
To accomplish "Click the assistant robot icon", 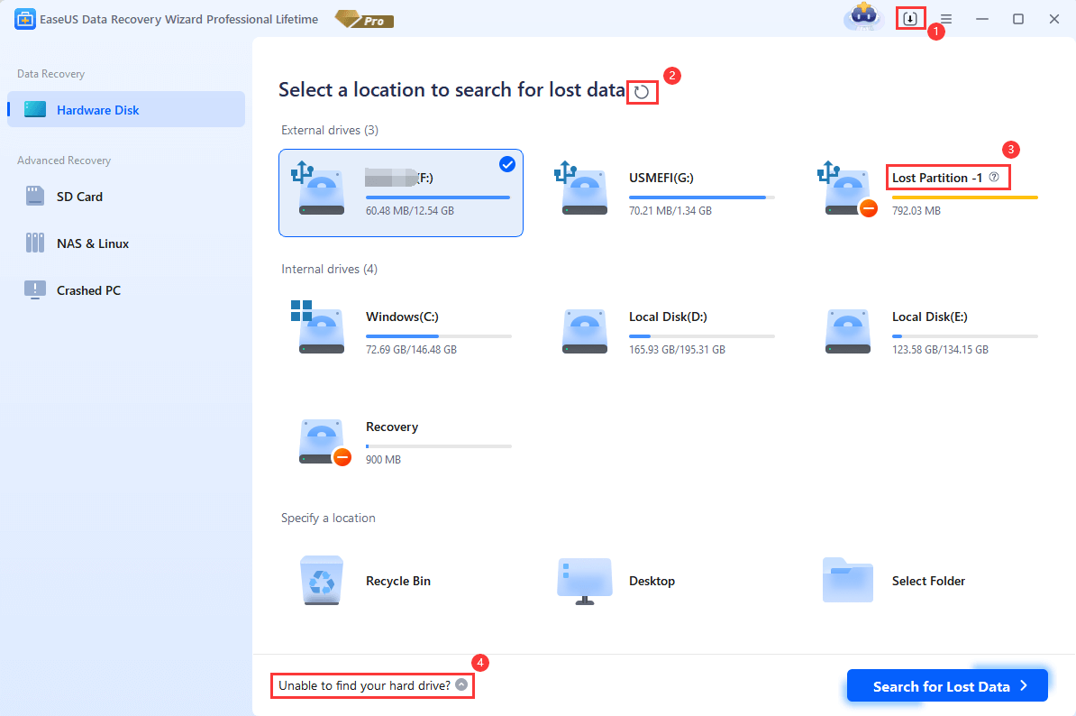I will tap(863, 18).
